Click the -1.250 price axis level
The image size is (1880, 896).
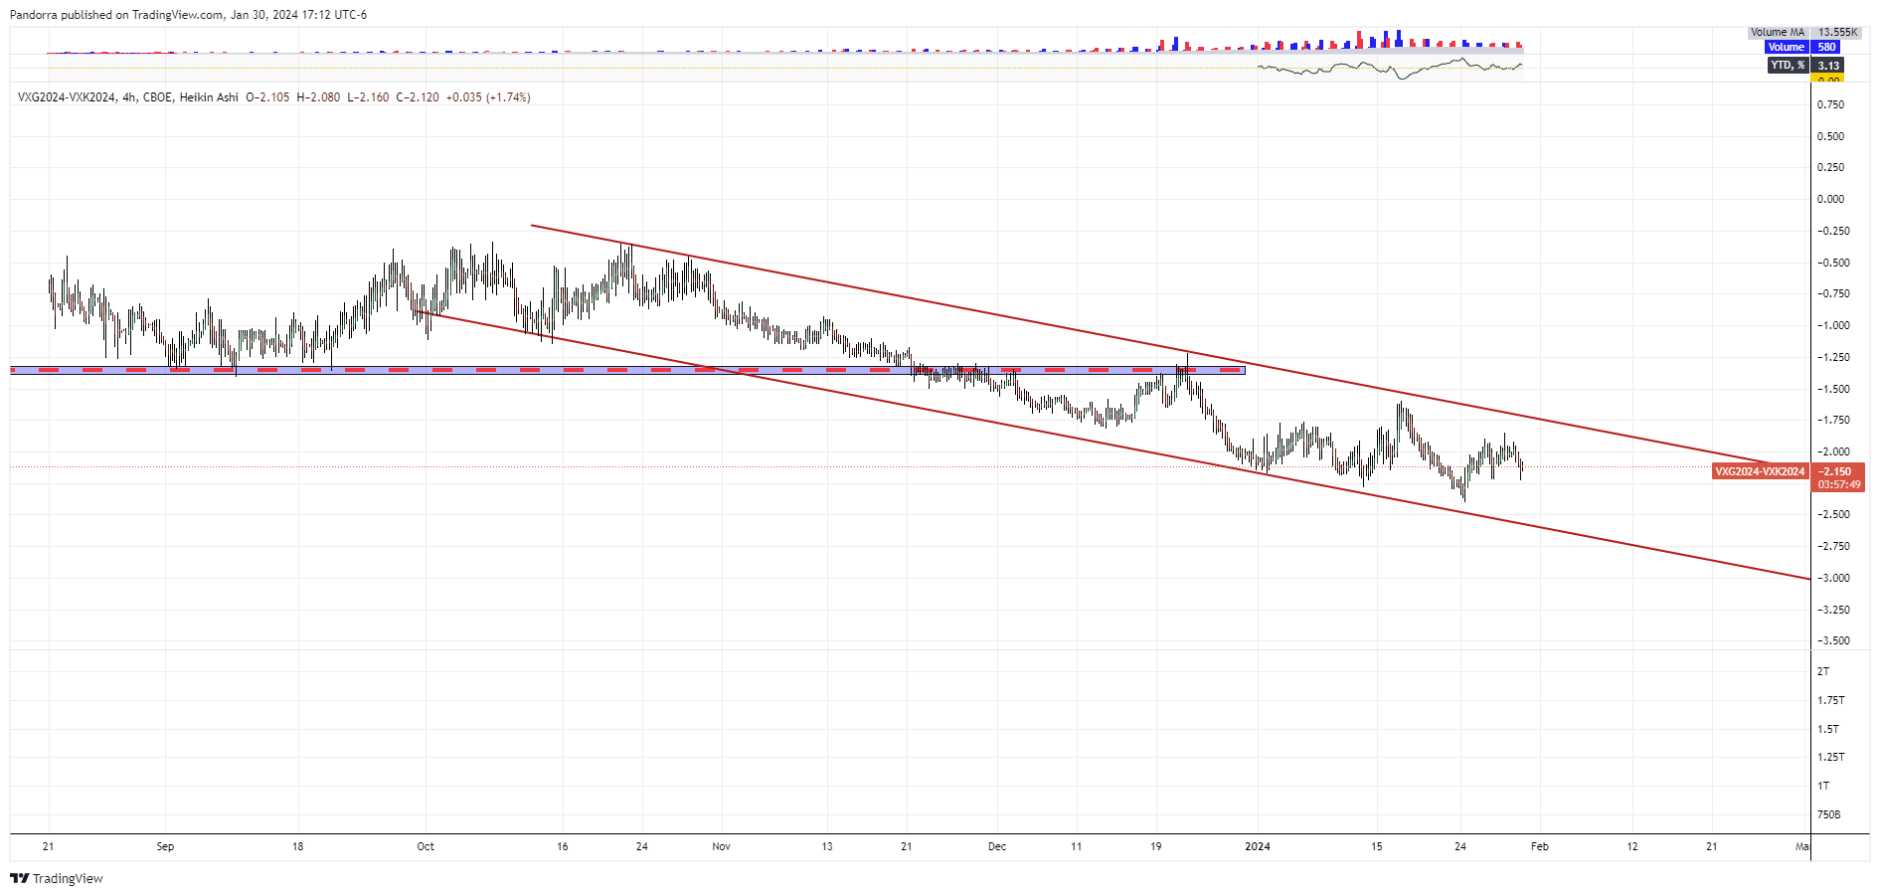pyautogui.click(x=1833, y=357)
